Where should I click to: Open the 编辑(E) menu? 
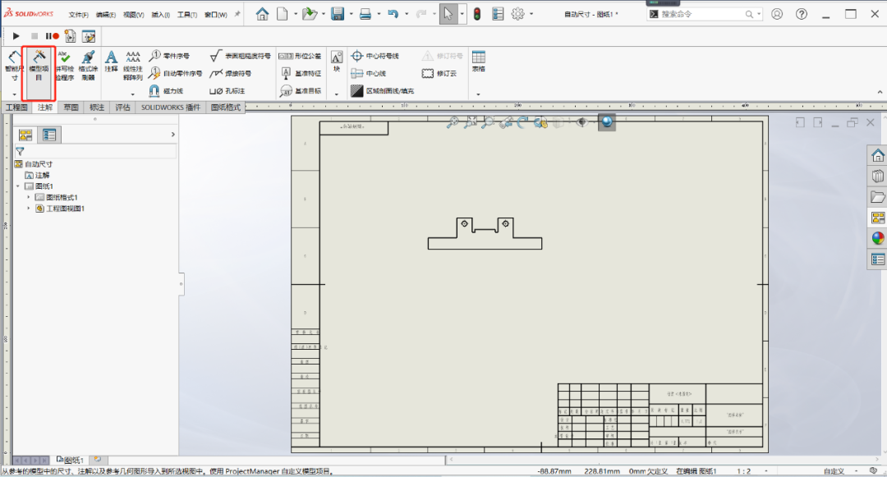coord(106,15)
